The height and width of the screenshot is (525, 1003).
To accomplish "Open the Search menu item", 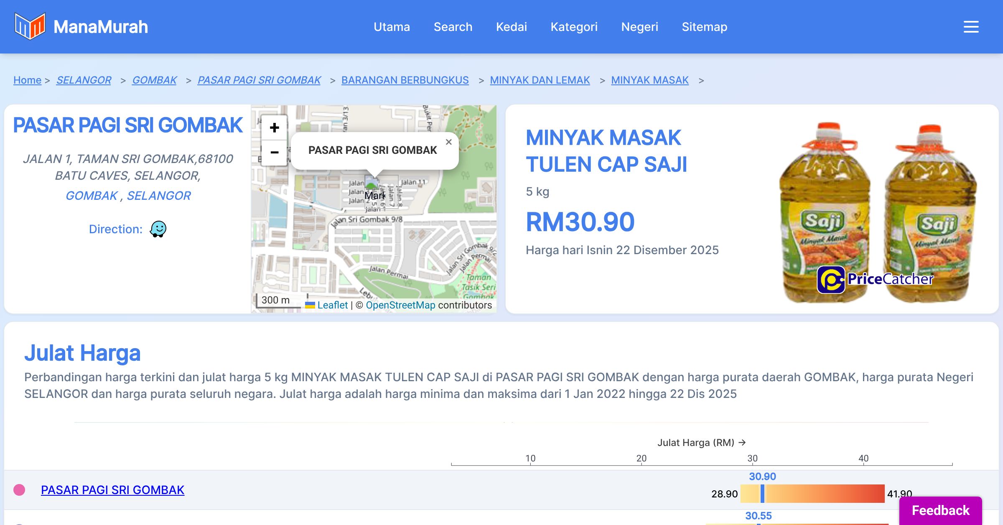I will click(453, 27).
